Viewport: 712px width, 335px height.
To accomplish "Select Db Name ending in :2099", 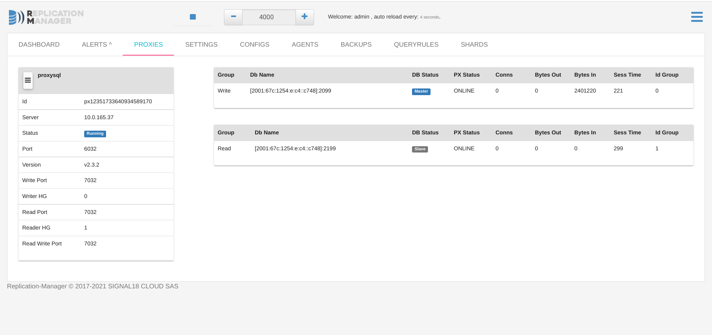I will (x=290, y=91).
